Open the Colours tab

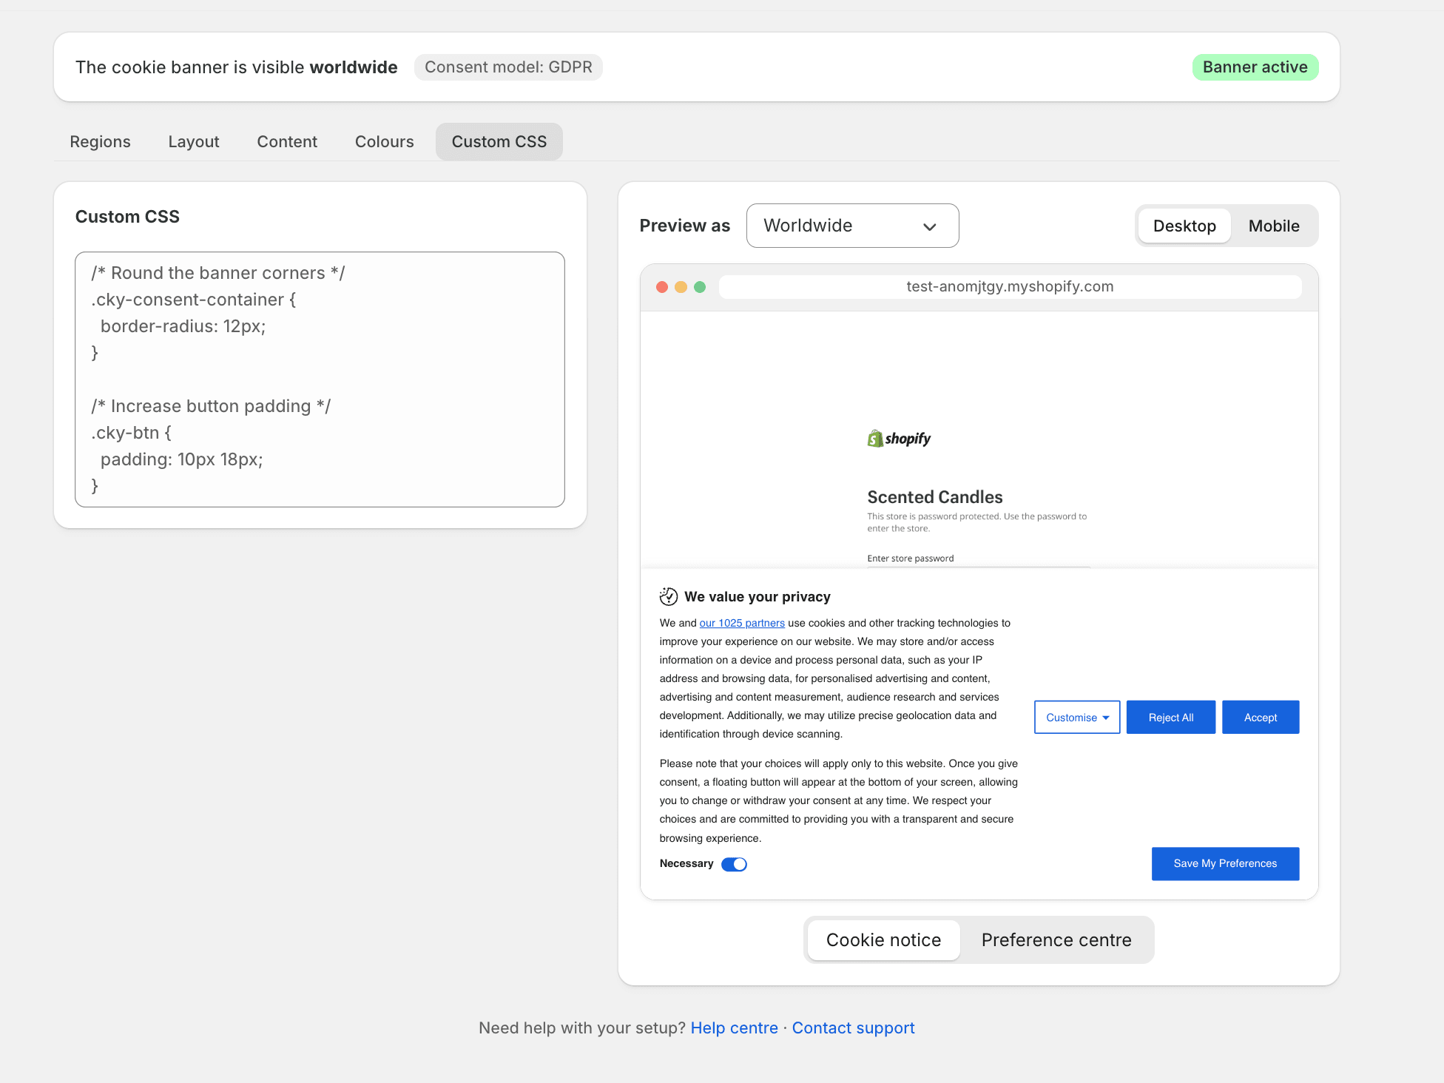pos(385,141)
